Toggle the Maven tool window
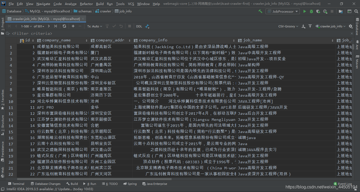This screenshot has height=192, width=360. pyautogui.click(x=357, y=61)
